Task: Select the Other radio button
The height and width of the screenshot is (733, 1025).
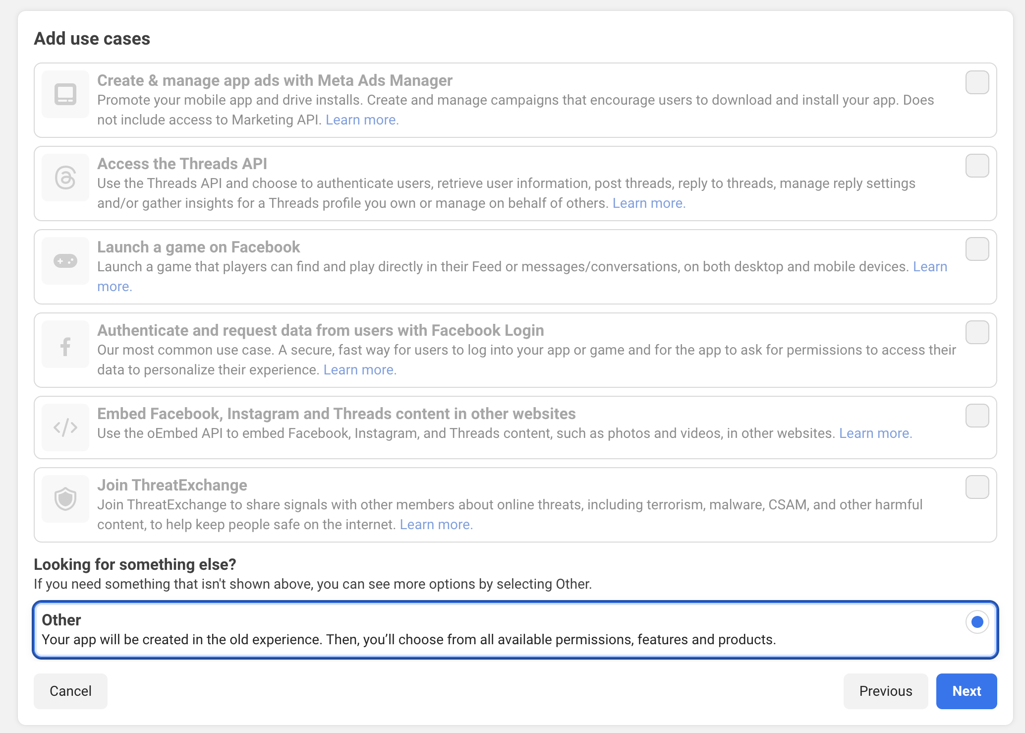Action: pos(977,622)
